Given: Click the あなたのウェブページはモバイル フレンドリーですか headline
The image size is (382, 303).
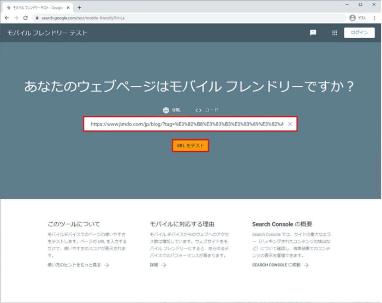Looking at the screenshot, I should tap(189, 86).
